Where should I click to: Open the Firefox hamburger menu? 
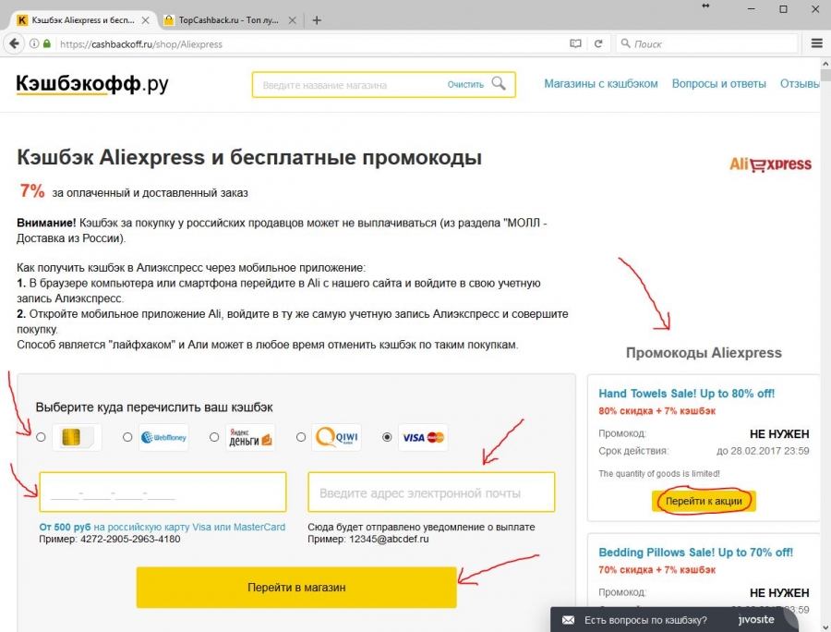tap(817, 43)
